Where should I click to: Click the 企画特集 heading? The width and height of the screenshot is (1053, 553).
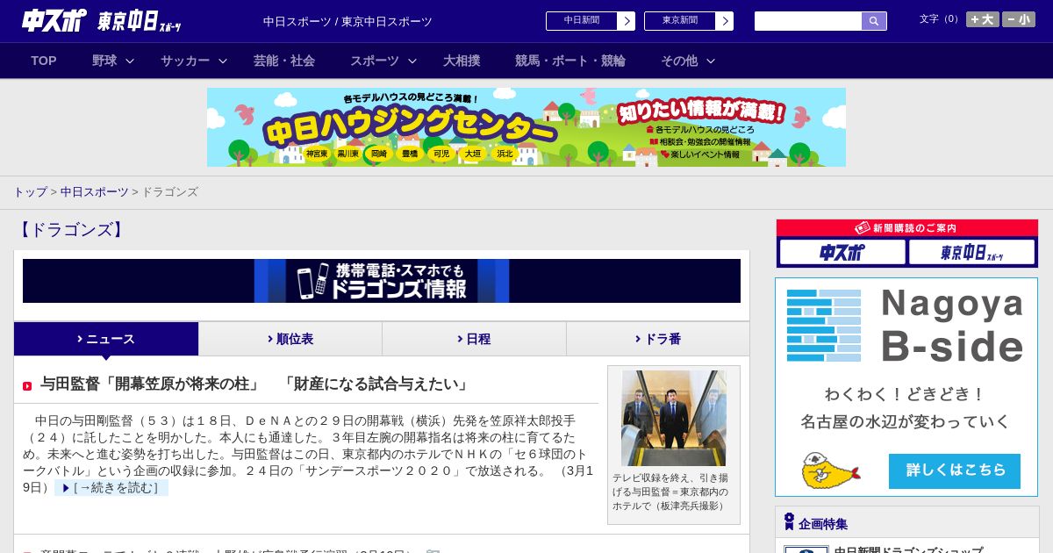823,524
